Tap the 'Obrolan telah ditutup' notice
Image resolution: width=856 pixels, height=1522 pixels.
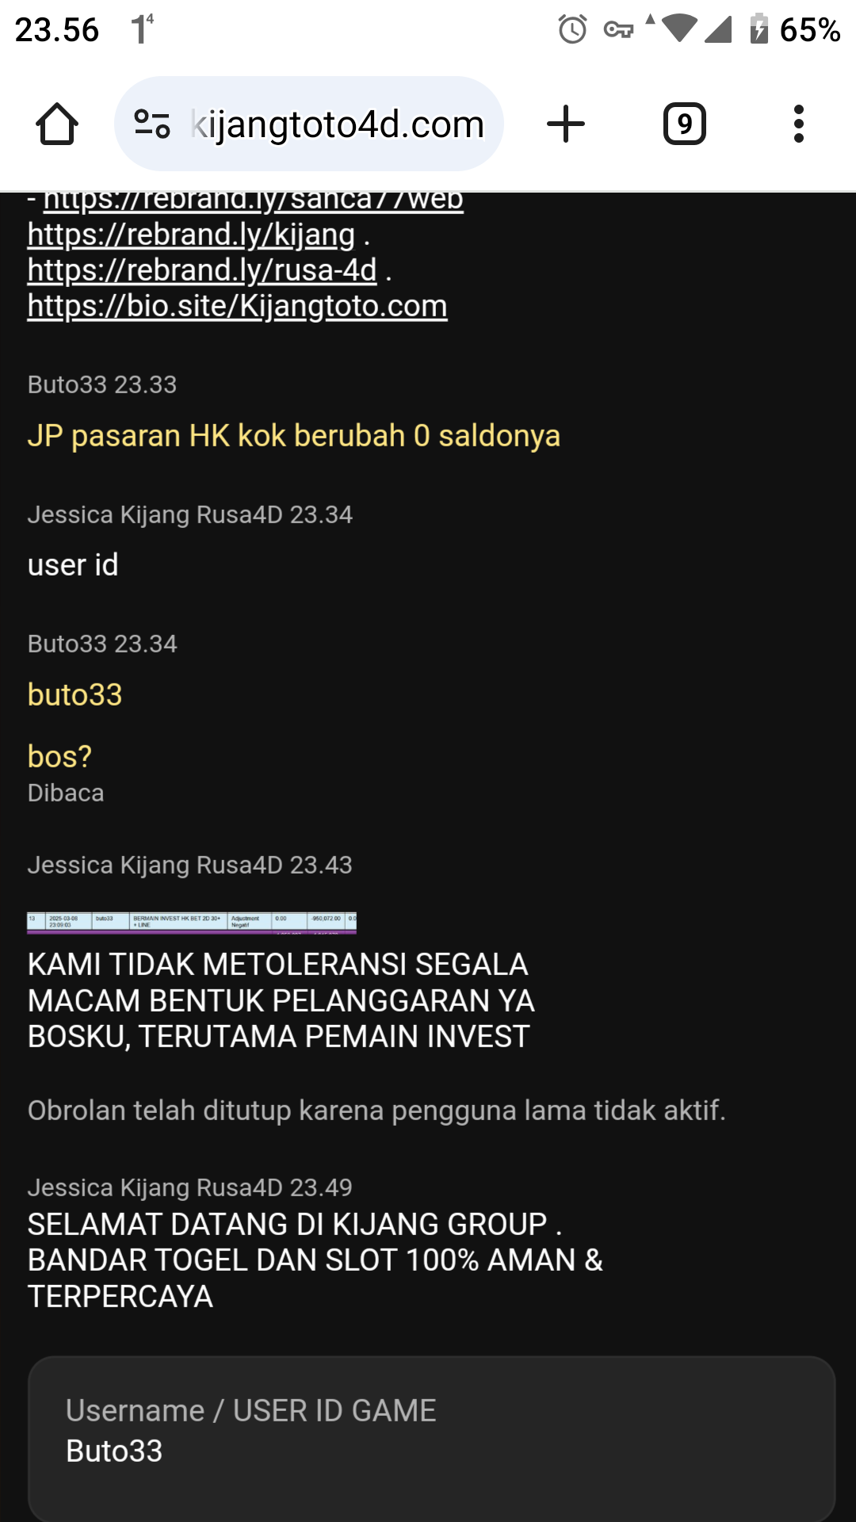(376, 1111)
